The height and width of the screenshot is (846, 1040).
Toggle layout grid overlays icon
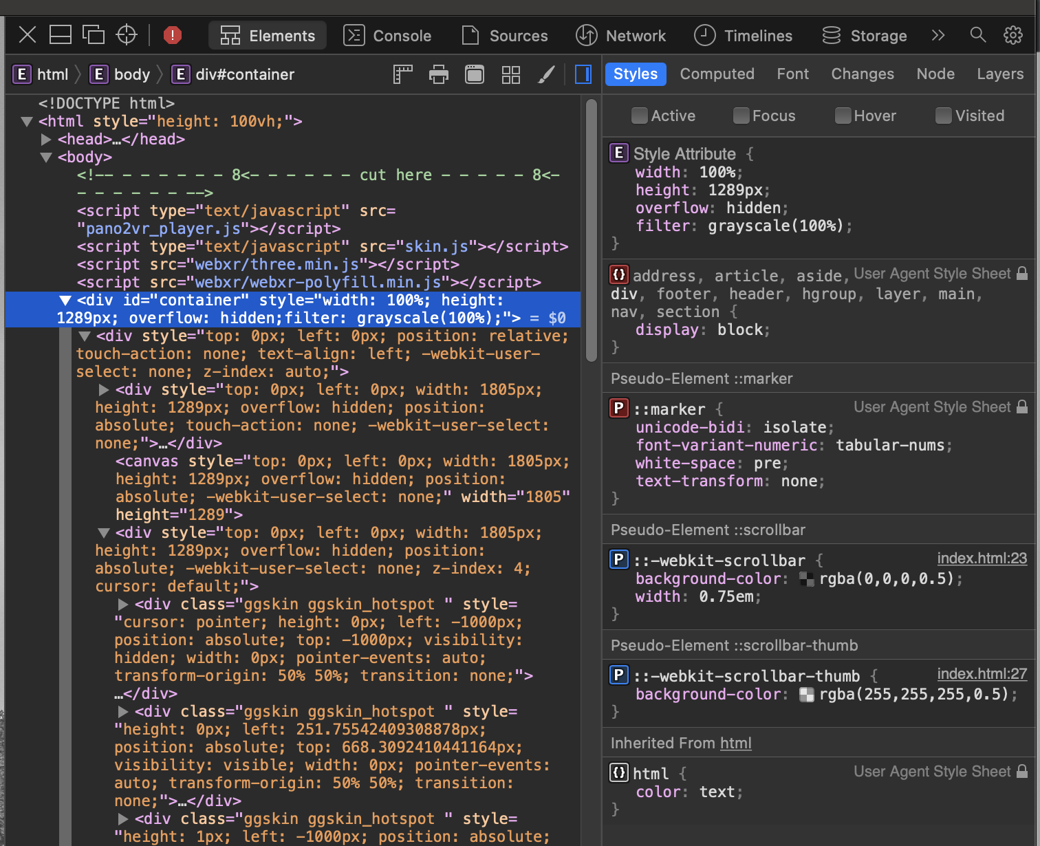[x=511, y=74]
